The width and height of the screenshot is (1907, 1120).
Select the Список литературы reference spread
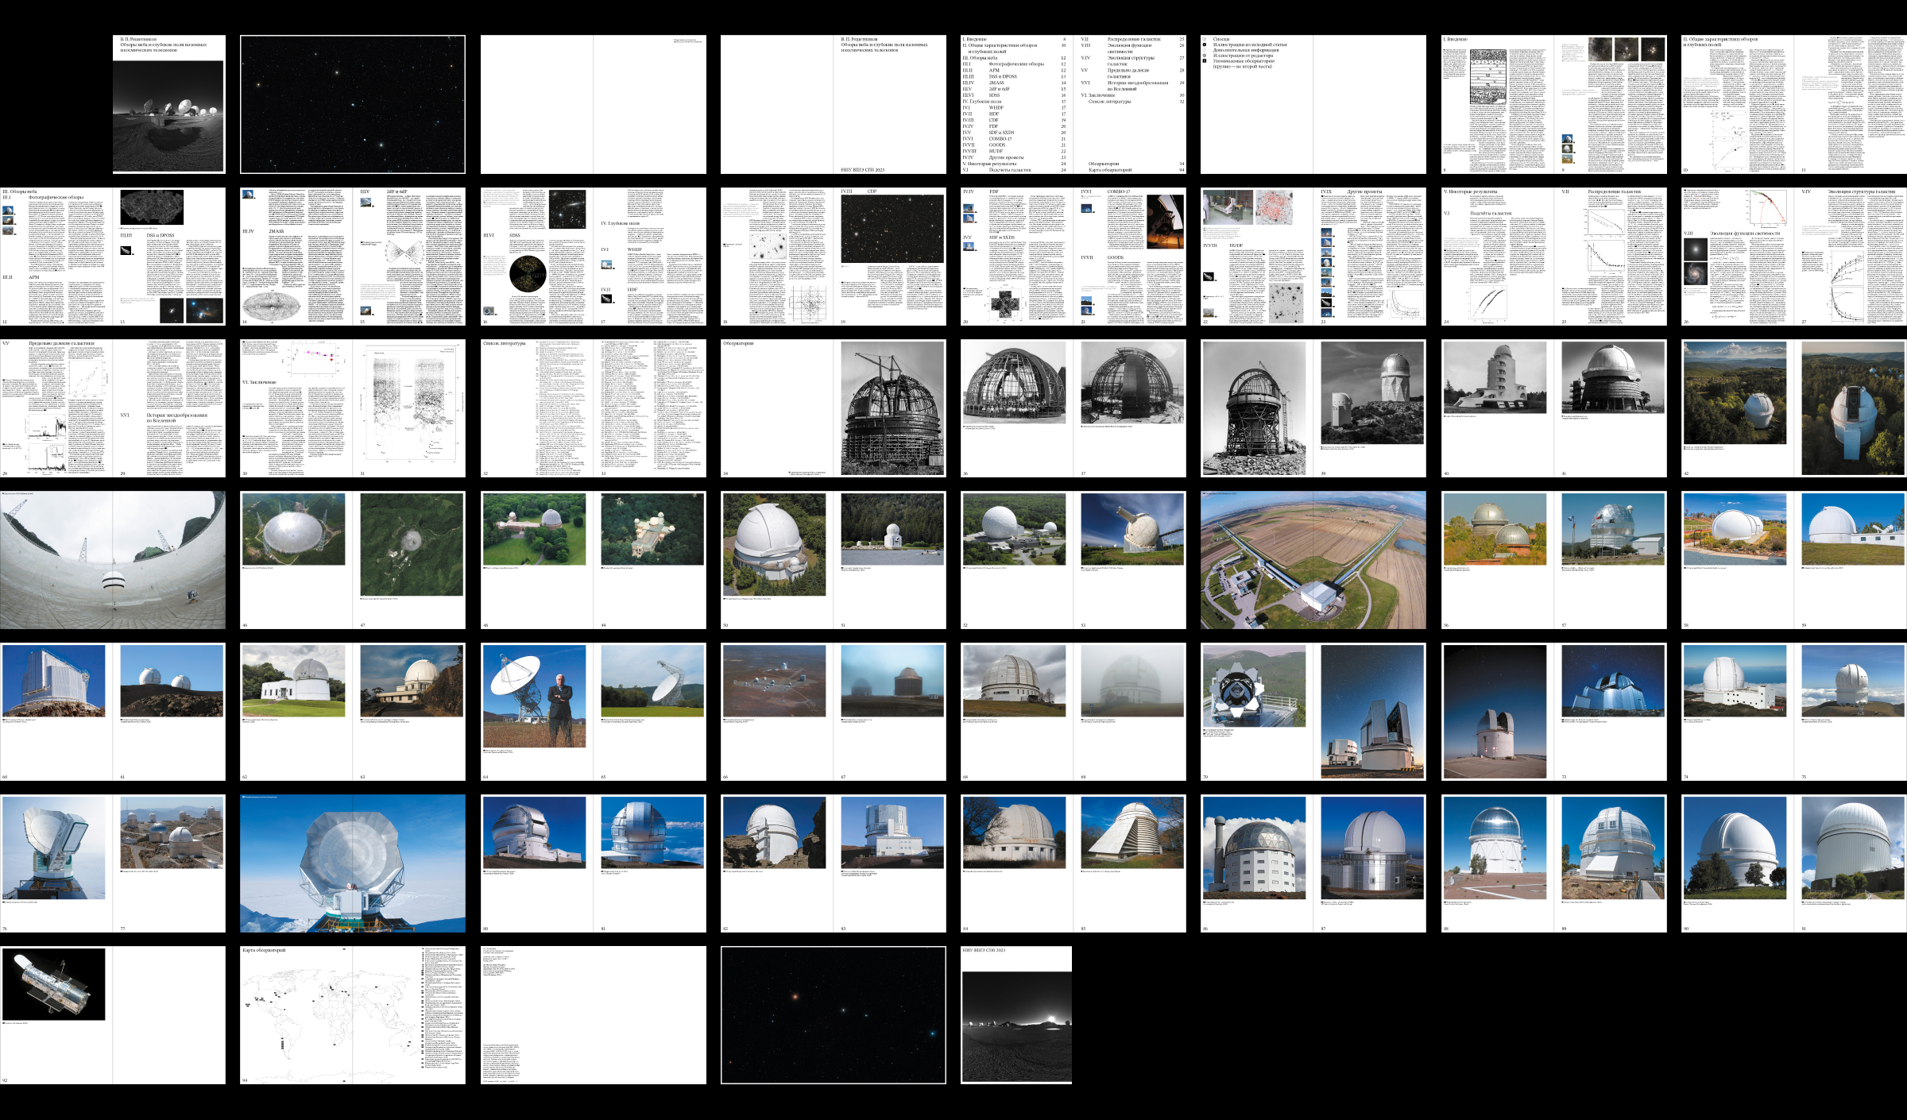tap(593, 408)
